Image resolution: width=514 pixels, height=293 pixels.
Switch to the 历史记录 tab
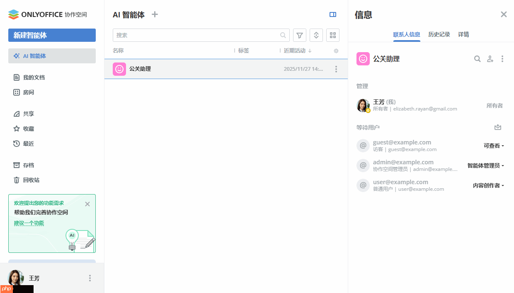click(439, 34)
